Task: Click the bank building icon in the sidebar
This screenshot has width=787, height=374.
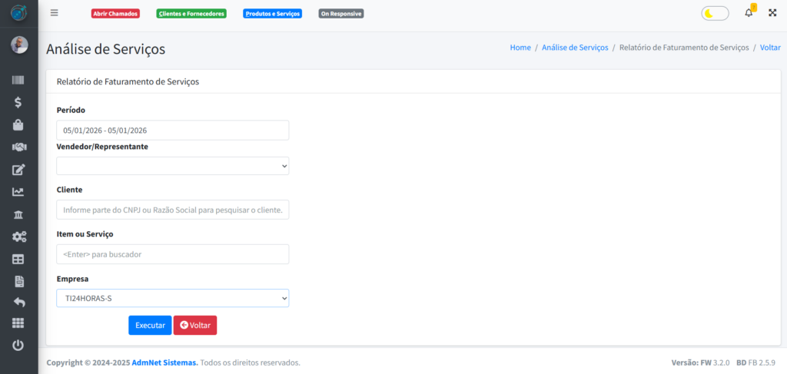Action: click(18, 214)
